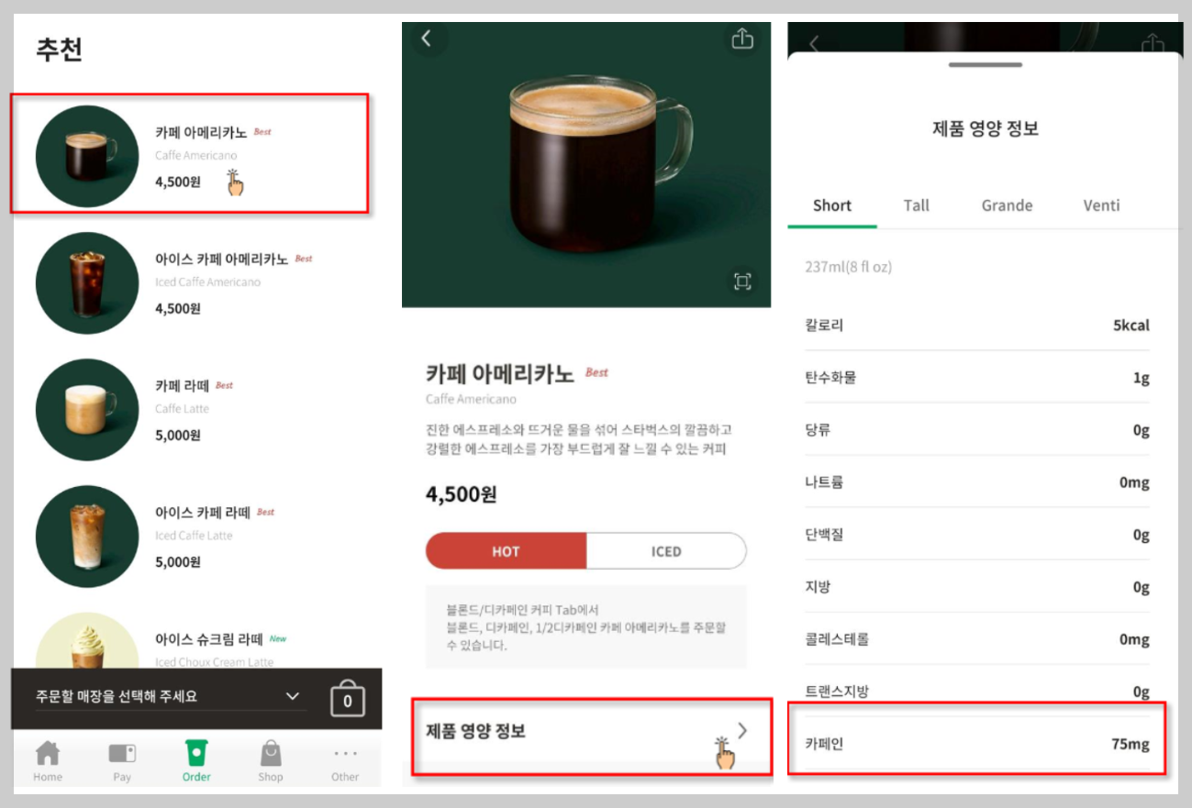Switch to the Short size tab
1192x808 pixels.
tap(832, 205)
